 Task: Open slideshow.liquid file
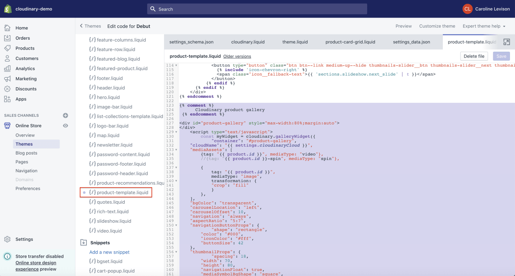(x=110, y=221)
